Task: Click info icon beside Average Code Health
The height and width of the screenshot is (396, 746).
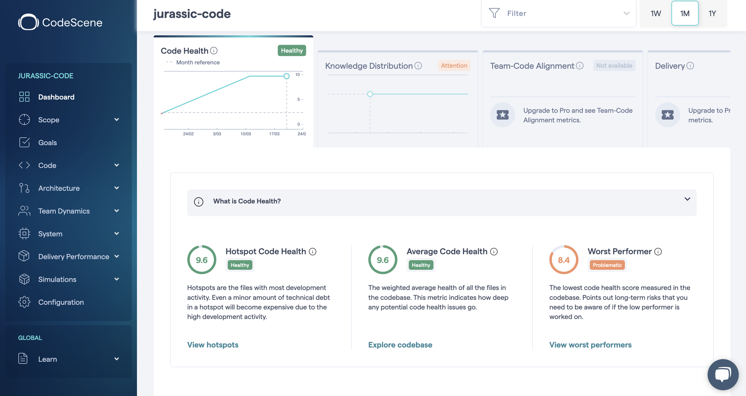Action: click(x=494, y=251)
